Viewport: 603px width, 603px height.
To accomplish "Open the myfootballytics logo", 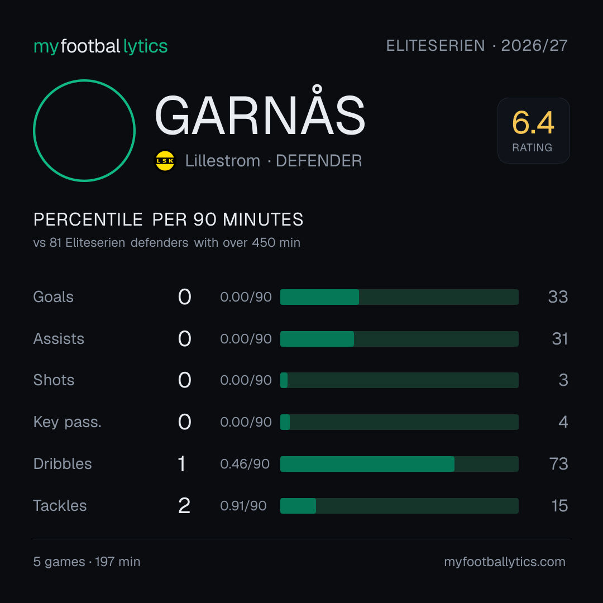I will (100, 46).
